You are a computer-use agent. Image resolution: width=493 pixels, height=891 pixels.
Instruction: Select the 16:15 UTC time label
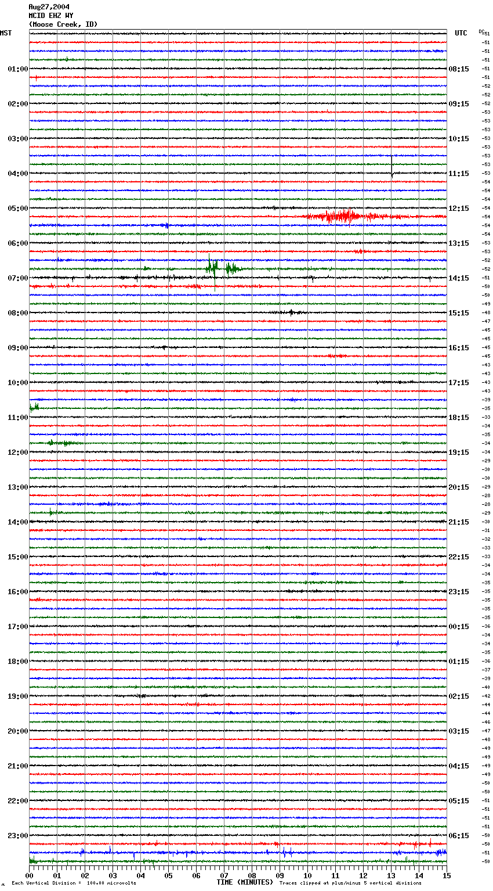(x=459, y=348)
